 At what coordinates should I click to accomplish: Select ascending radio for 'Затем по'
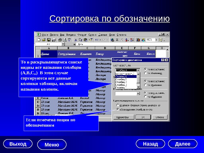tap(145, 81)
